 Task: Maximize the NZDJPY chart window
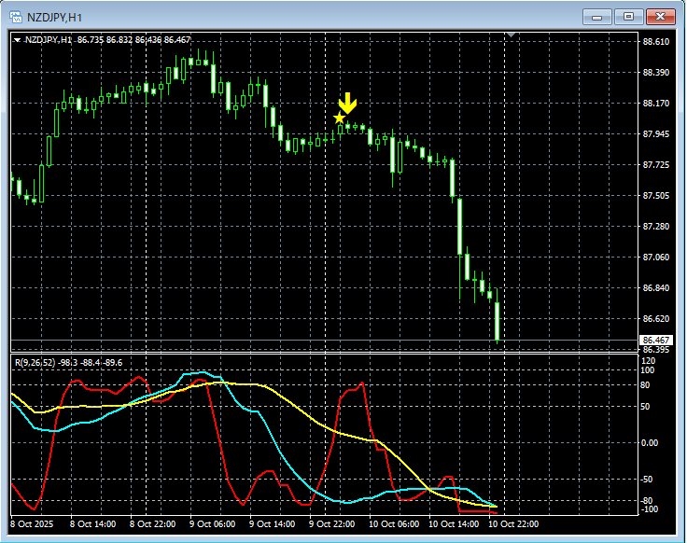click(628, 16)
